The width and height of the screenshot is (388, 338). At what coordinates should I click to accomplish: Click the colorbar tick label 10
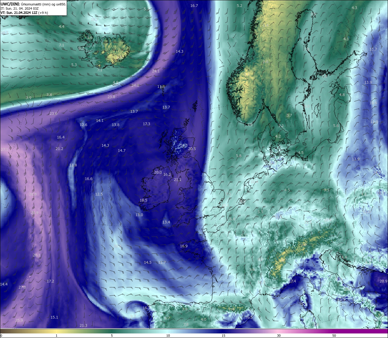[168, 336]
